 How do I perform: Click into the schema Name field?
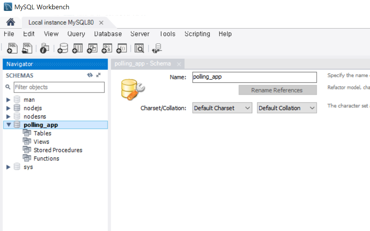click(x=255, y=77)
